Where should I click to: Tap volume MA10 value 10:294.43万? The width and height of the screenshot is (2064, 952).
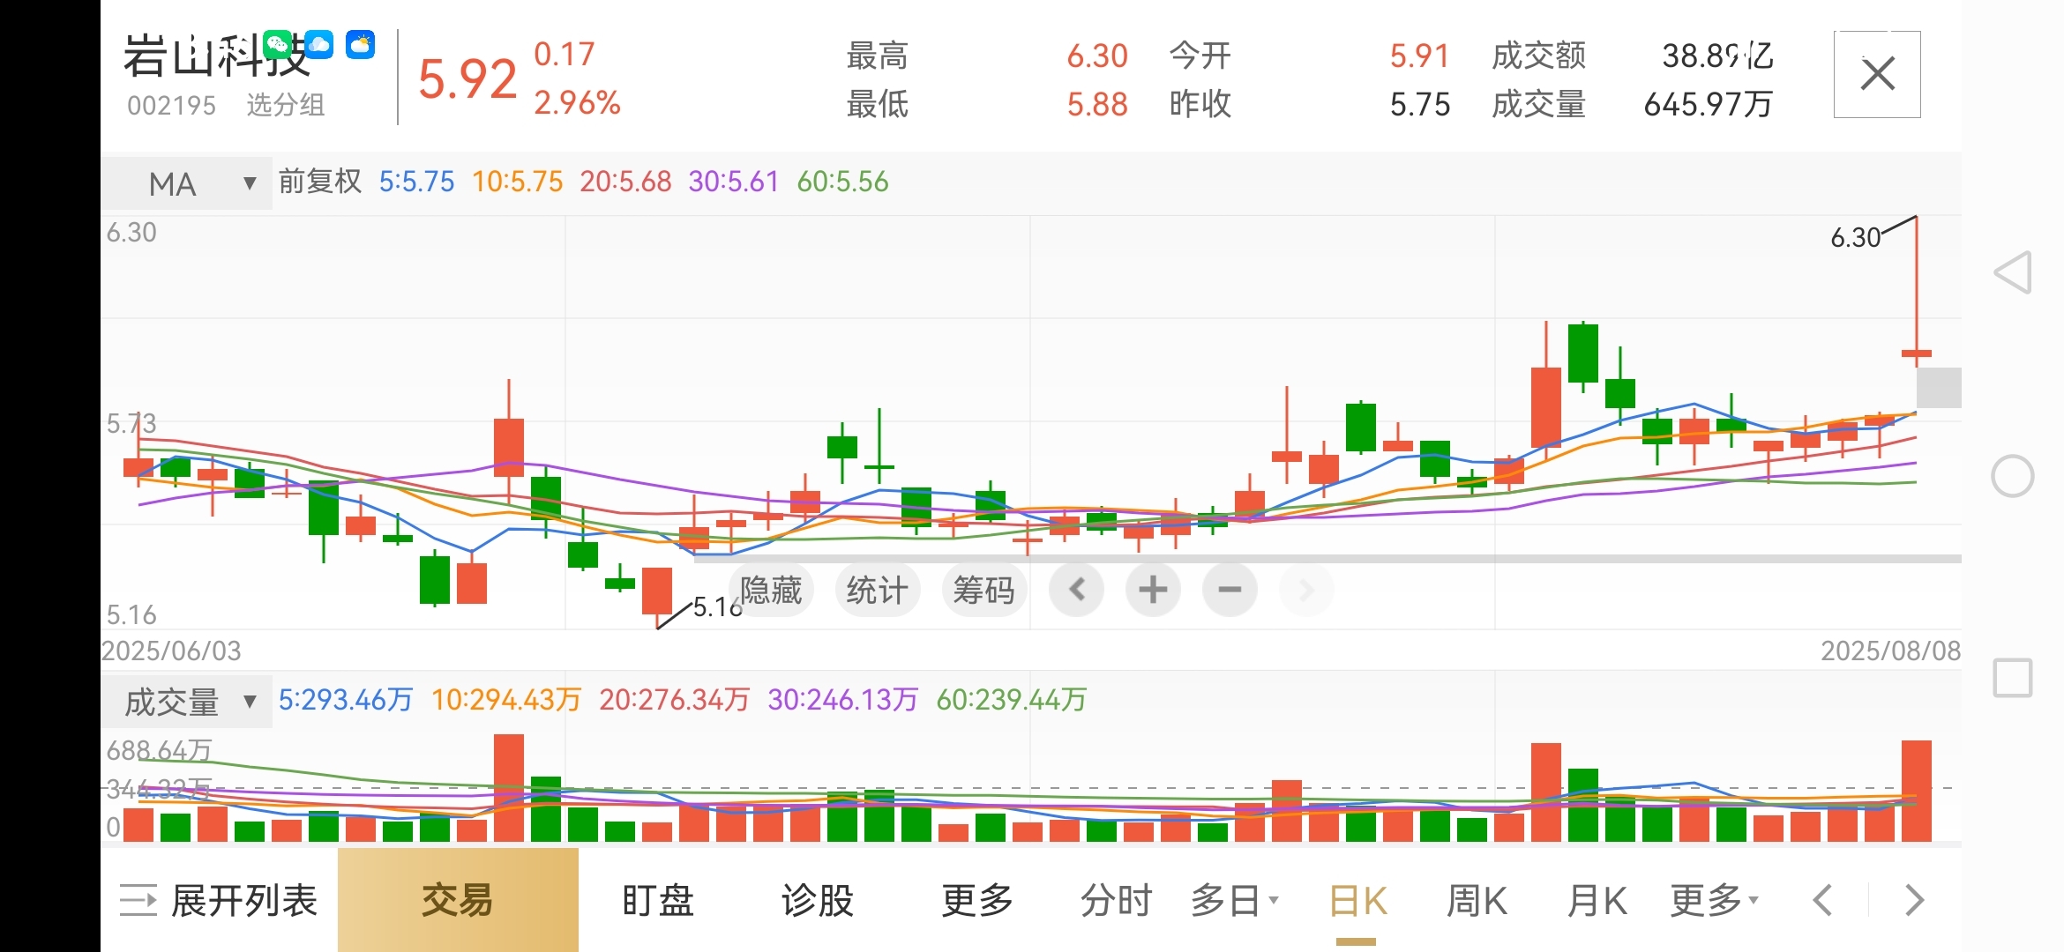click(506, 700)
